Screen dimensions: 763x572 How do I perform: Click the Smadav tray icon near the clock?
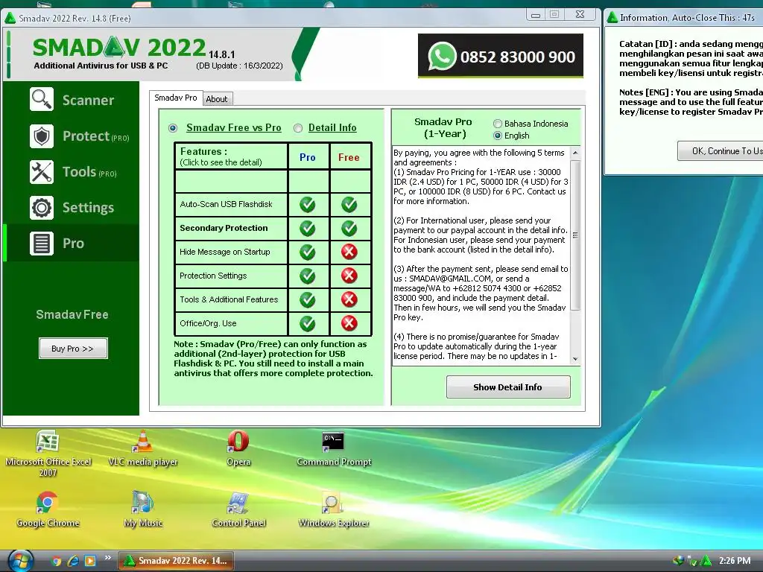pos(706,560)
